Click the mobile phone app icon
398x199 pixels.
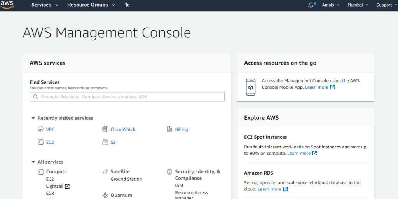pos(251,87)
